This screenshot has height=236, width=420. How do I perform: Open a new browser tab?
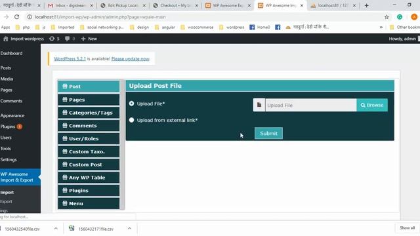(x=366, y=5)
